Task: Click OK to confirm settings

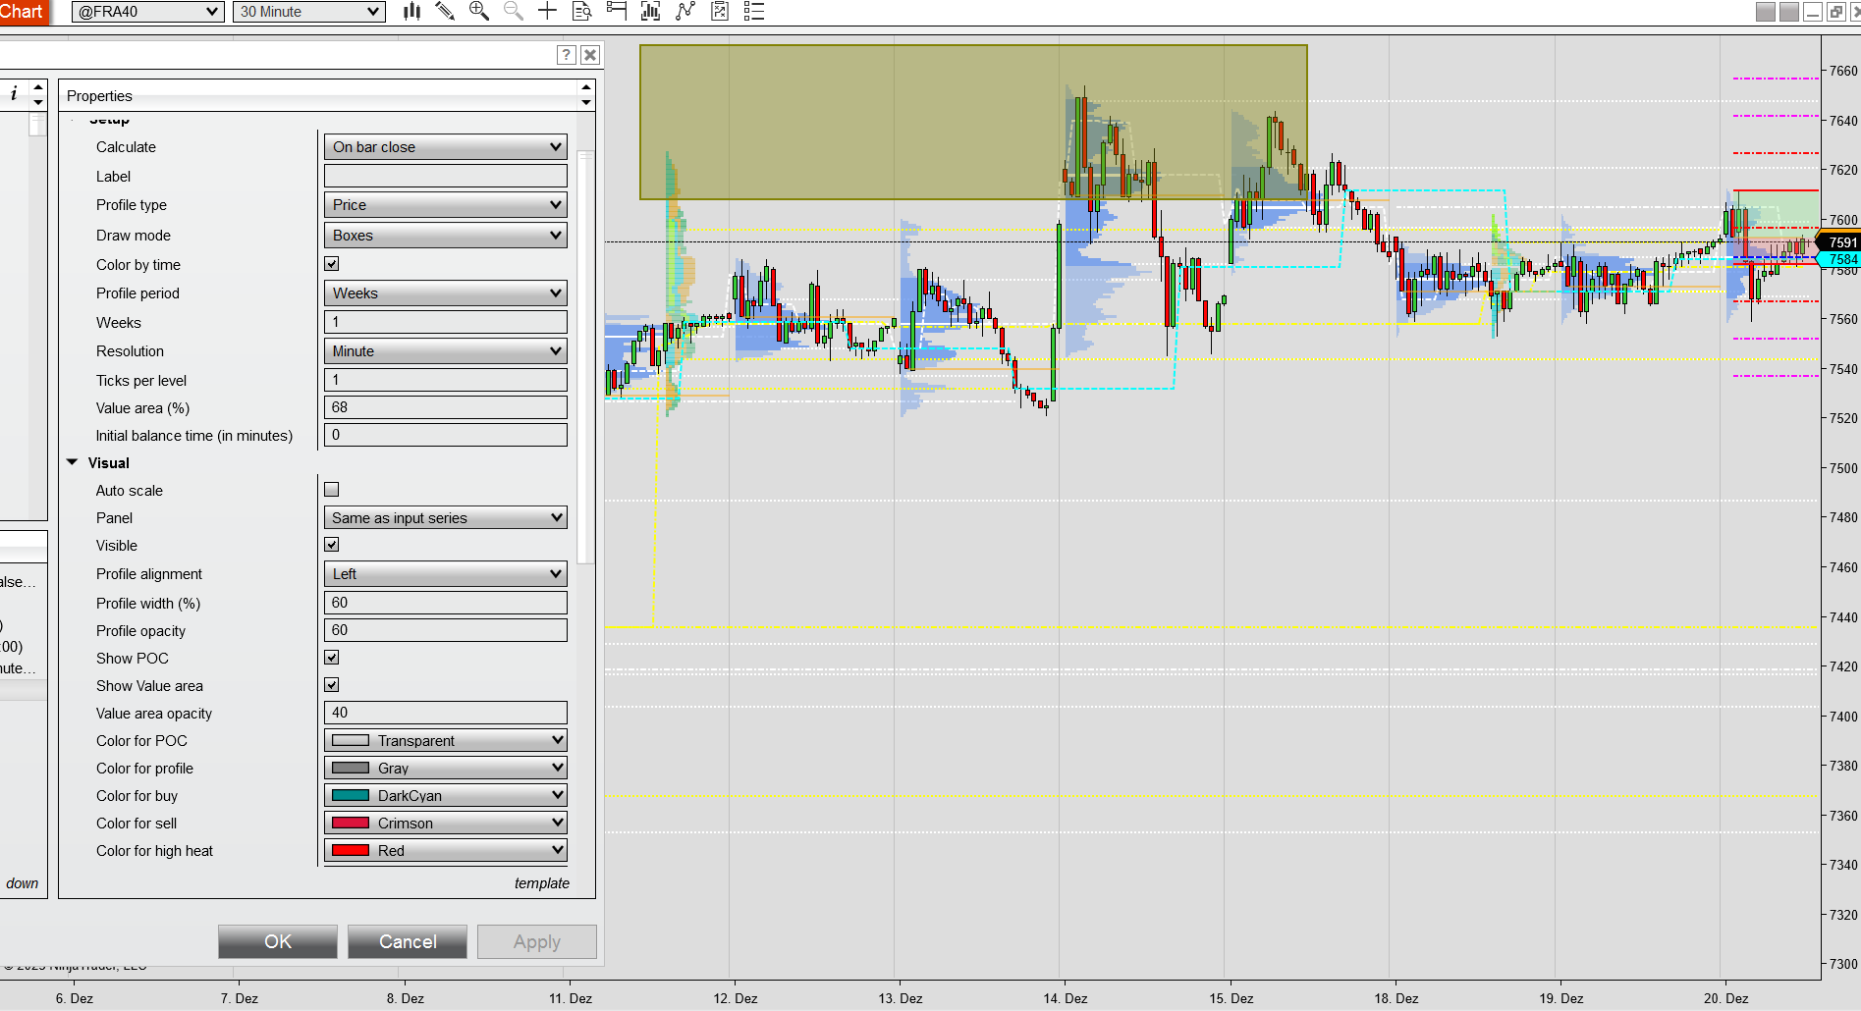Action: [278, 941]
